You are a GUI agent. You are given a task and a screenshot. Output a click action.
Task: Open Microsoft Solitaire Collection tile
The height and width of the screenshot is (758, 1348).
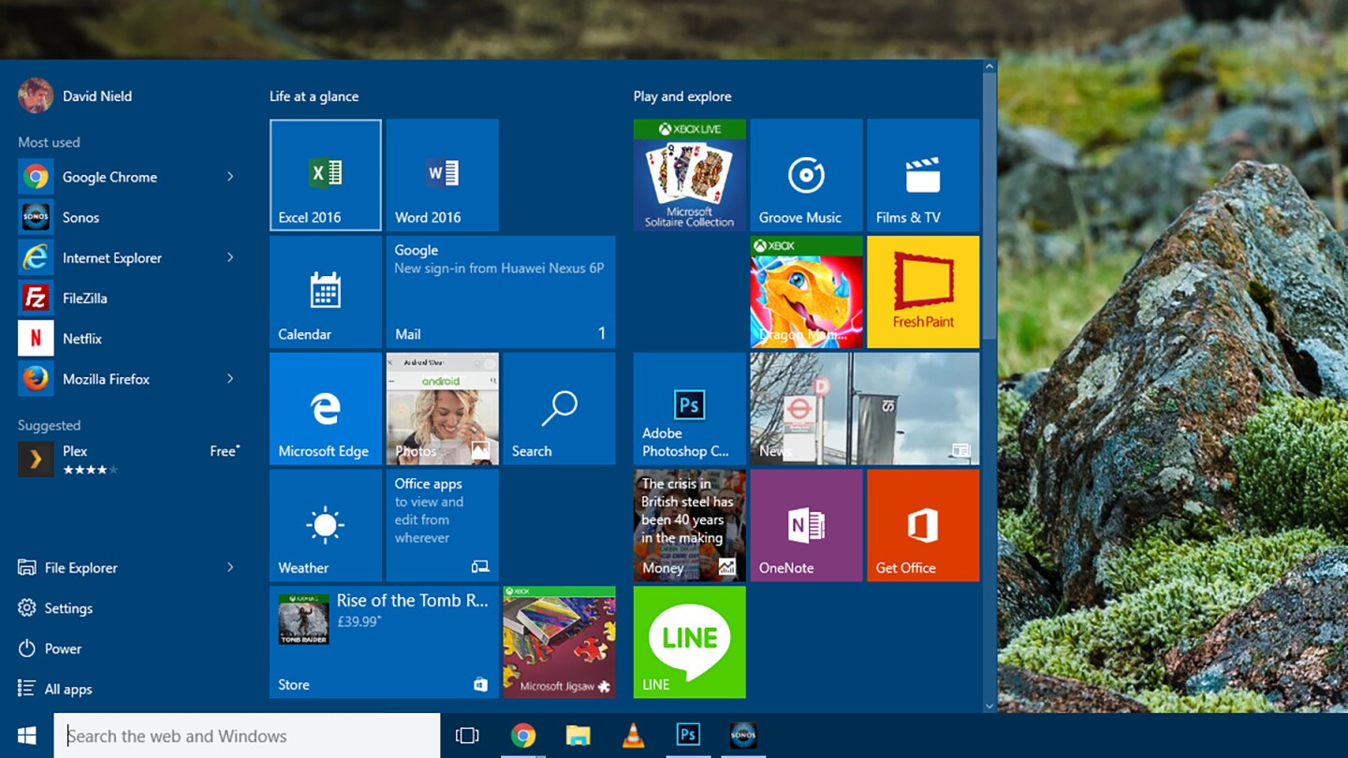click(x=690, y=175)
